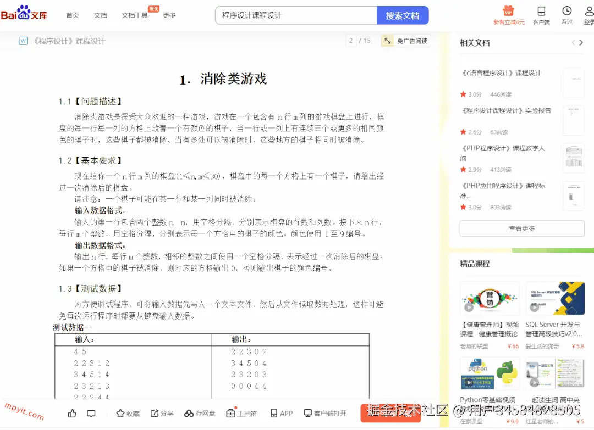Click the 精品课程 heading
Image resolution: width=594 pixels, height=430 pixels.
[475, 264]
